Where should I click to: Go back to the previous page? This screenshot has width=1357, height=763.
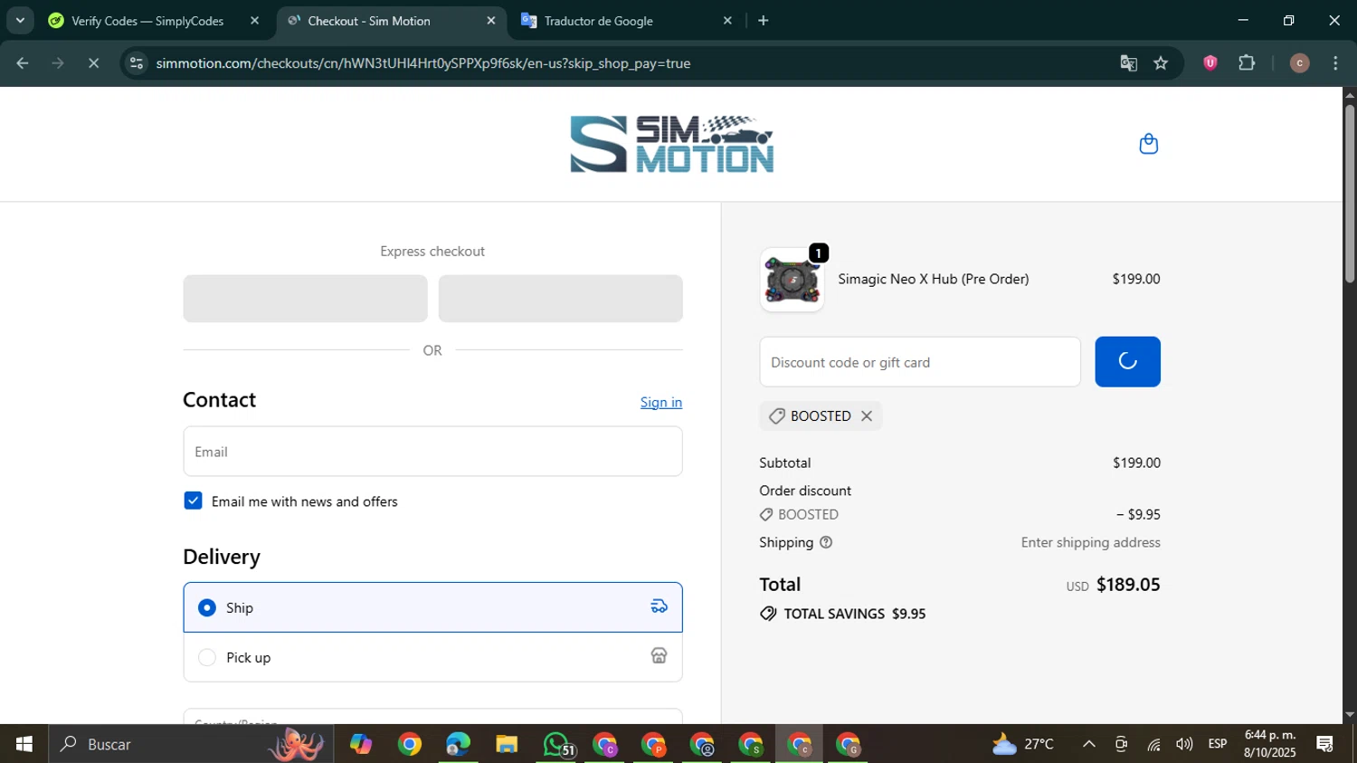tap(23, 63)
